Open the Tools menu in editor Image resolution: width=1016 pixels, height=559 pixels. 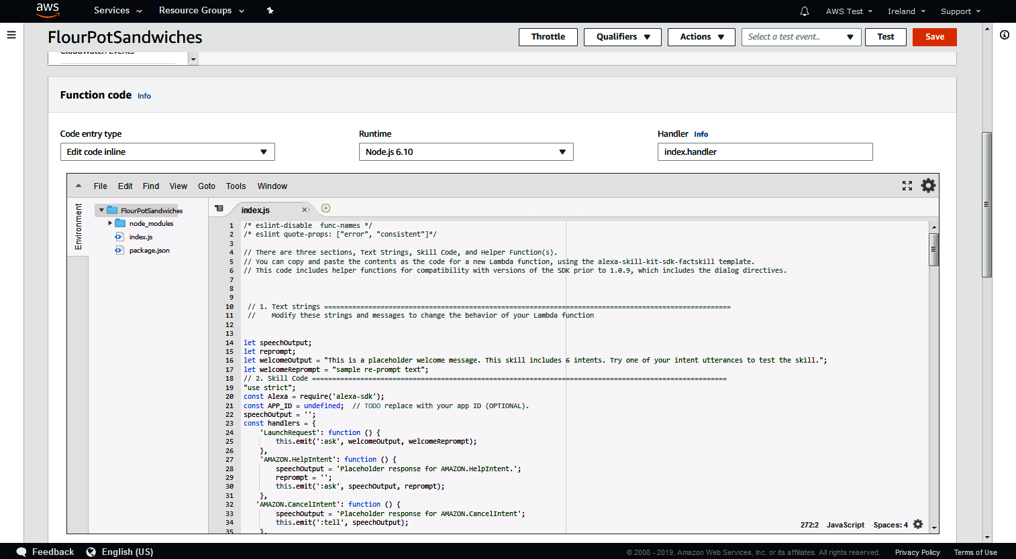point(236,186)
